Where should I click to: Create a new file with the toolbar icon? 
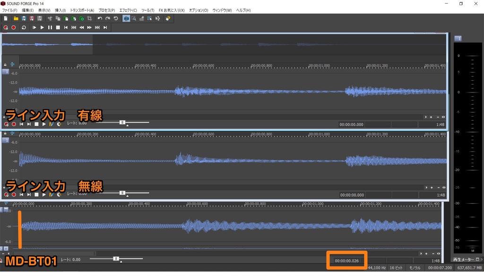[6, 18]
